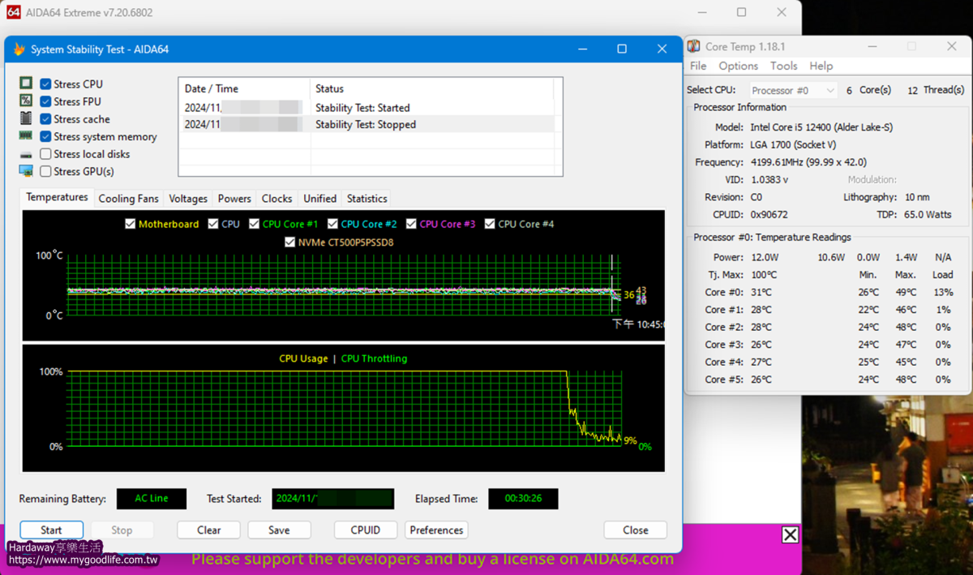The height and width of the screenshot is (575, 973).
Task: Switch to the Cooling Fans tab
Action: [x=128, y=199]
